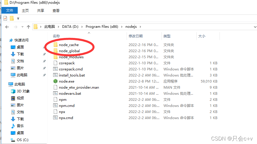Select the npm file icon
The width and height of the screenshot is (257, 144).
tap(55, 99)
